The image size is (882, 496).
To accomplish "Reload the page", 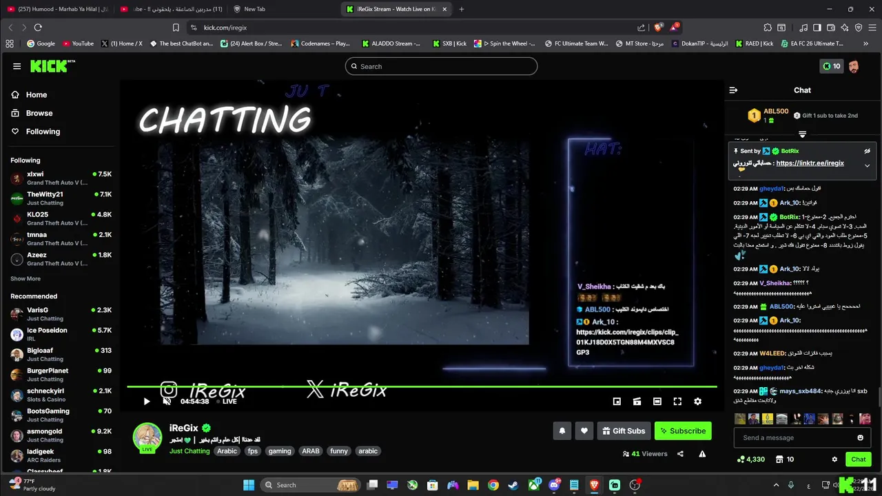I will tap(38, 28).
